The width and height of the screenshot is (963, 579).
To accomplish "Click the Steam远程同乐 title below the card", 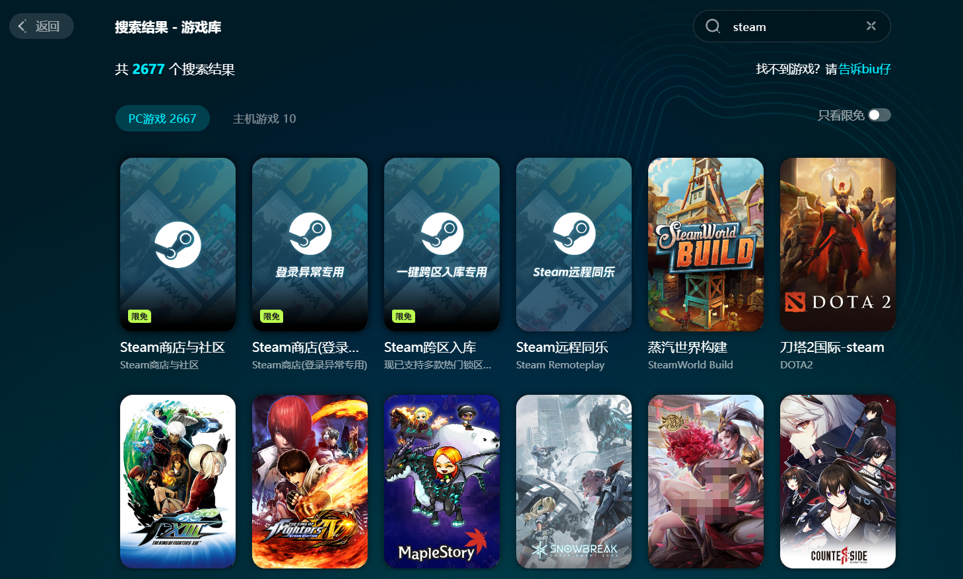I will pos(562,347).
